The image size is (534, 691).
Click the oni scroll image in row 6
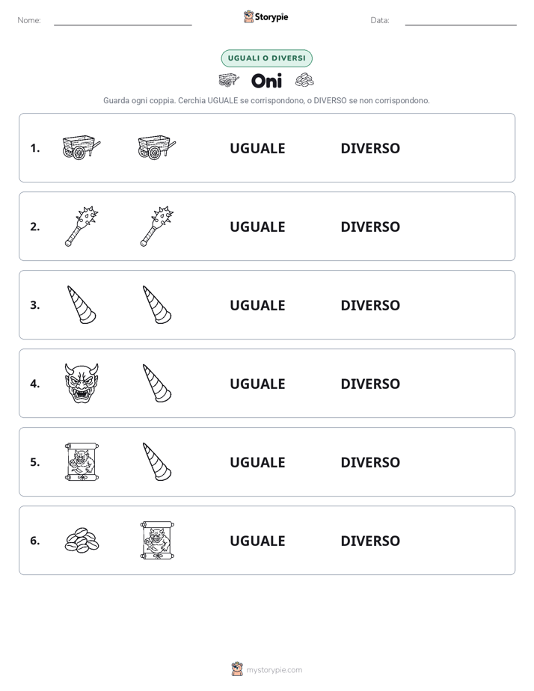tap(157, 540)
